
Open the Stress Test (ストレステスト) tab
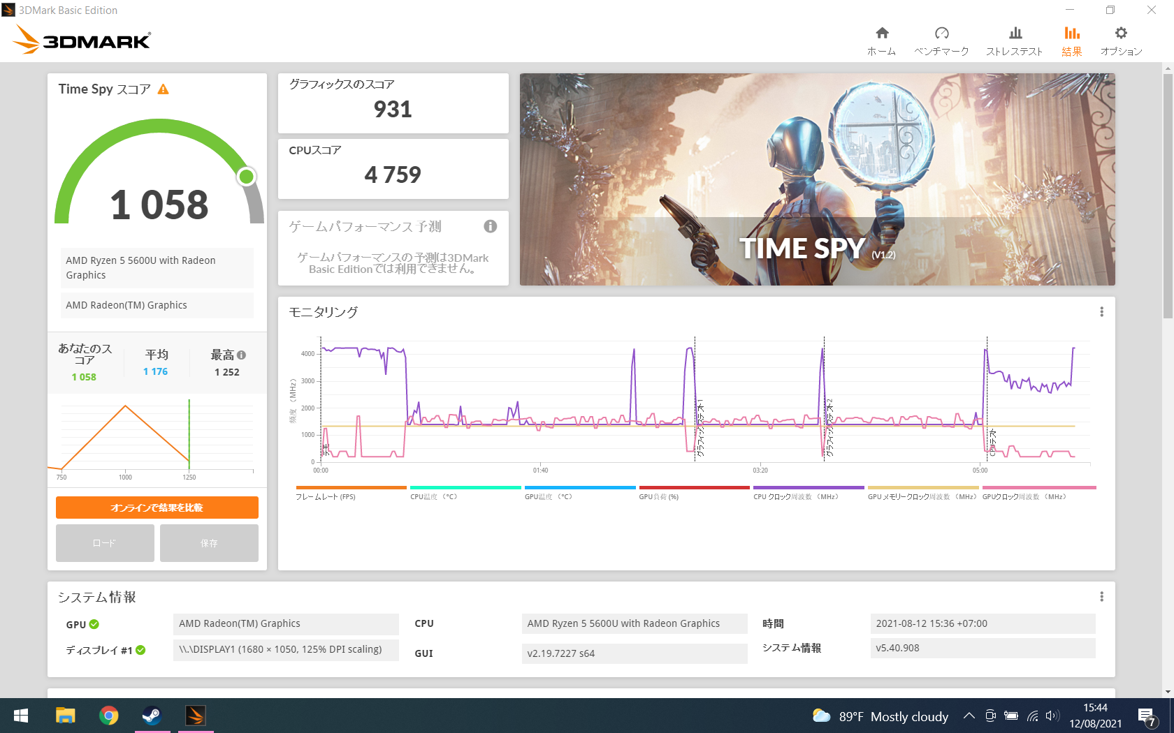coord(1015,41)
